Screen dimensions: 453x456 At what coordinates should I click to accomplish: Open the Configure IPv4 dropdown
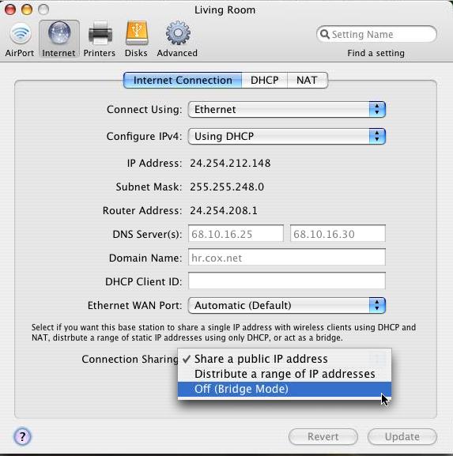coord(286,136)
